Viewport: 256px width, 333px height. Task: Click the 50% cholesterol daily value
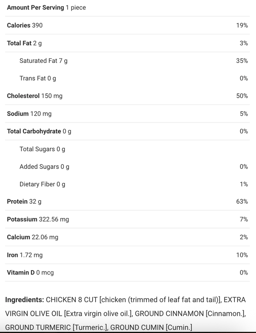(242, 96)
